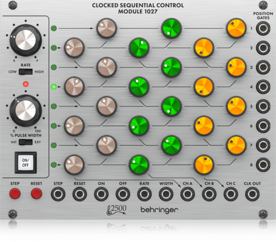Click position gate jack 7
Viewport: 276px width, 242px height.
tap(263, 145)
